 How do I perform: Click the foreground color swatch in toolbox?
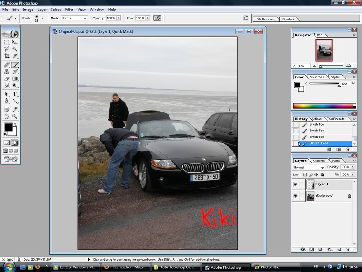pos(8,127)
